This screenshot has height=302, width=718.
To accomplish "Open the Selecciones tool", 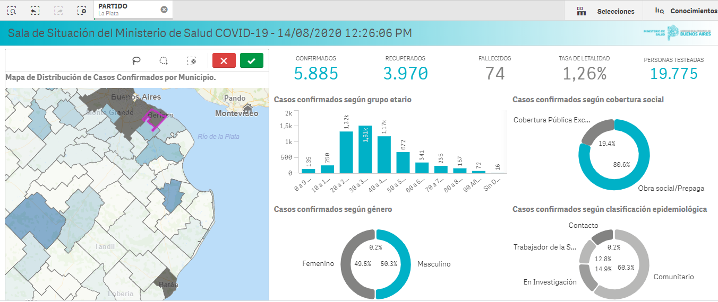I will click(605, 11).
